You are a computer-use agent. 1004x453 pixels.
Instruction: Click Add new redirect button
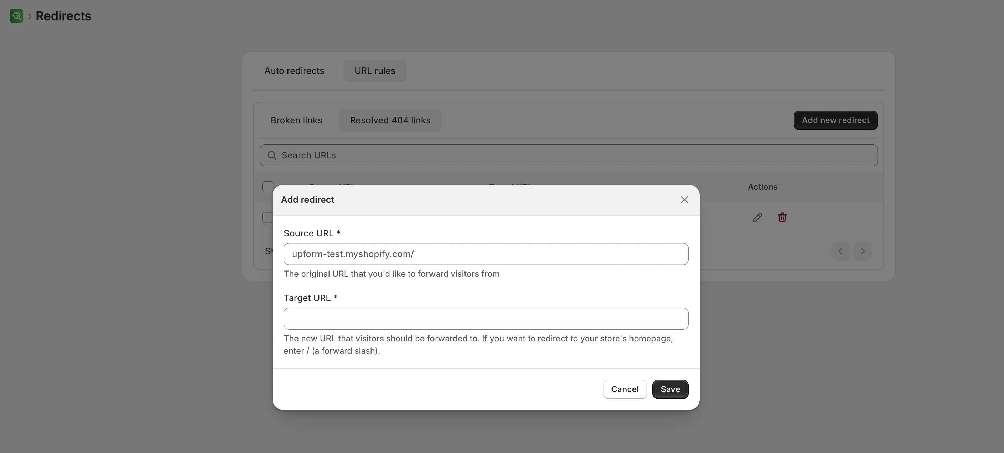pos(835,120)
